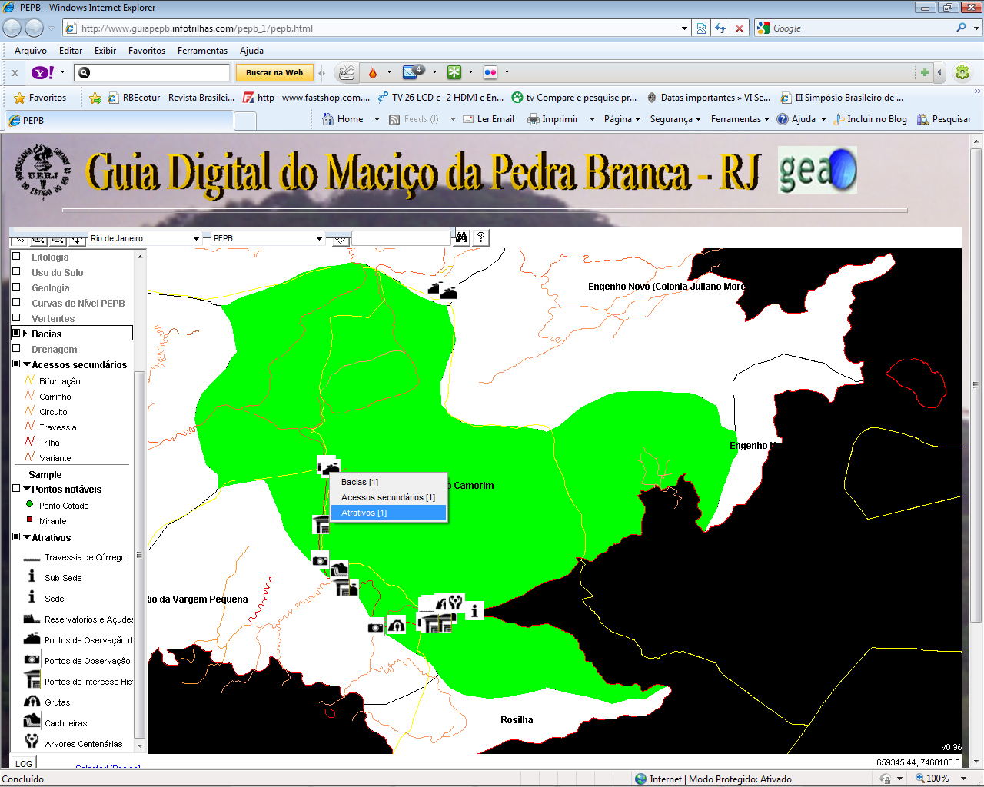This screenshot has height=787, width=984.
Task: Click the browser Refresh icon
Action: pyautogui.click(x=720, y=28)
